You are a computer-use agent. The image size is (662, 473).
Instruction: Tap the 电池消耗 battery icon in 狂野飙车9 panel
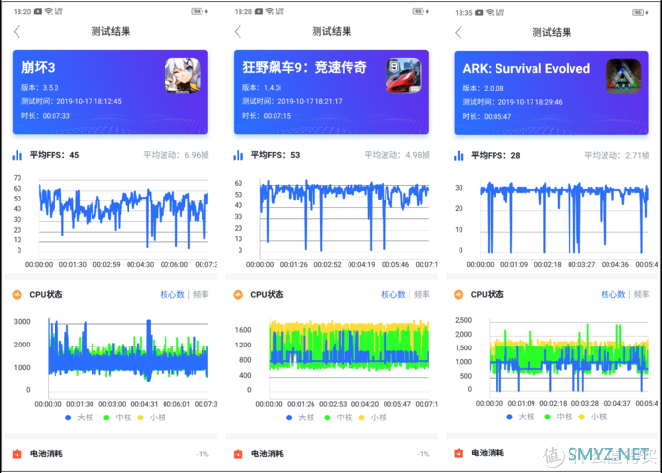[239, 454]
